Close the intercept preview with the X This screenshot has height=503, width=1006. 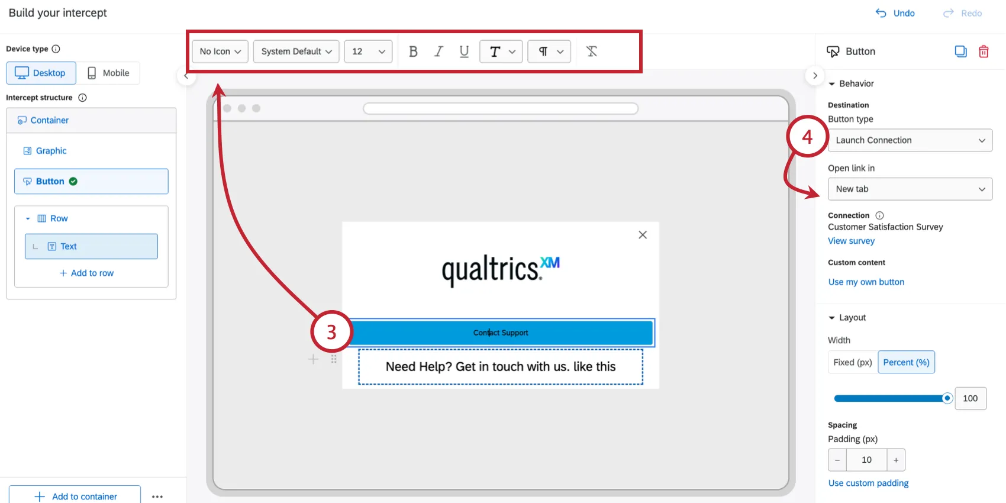tap(643, 235)
